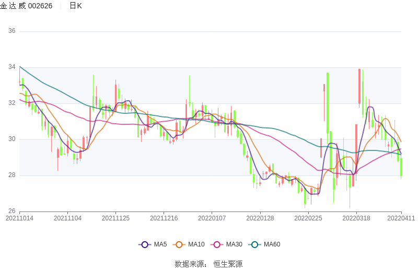Toggle MA30 visibility using its legend text
Image resolution: width=418 pixels, height=270 pixels.
[x=234, y=244]
